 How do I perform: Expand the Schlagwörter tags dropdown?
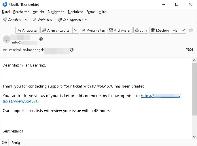73,20
